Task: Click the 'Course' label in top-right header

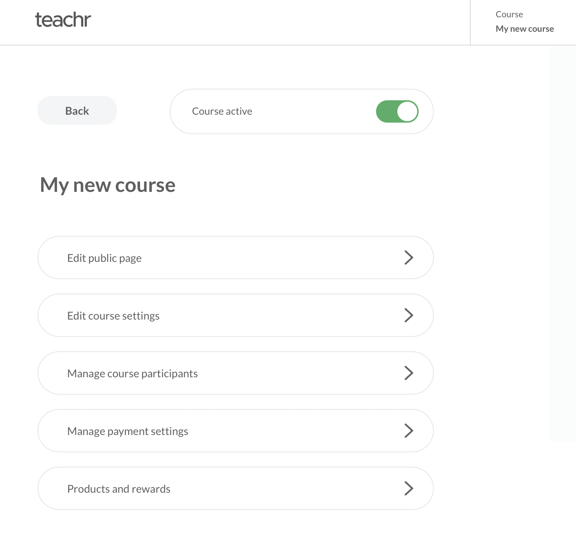Action: pos(509,14)
